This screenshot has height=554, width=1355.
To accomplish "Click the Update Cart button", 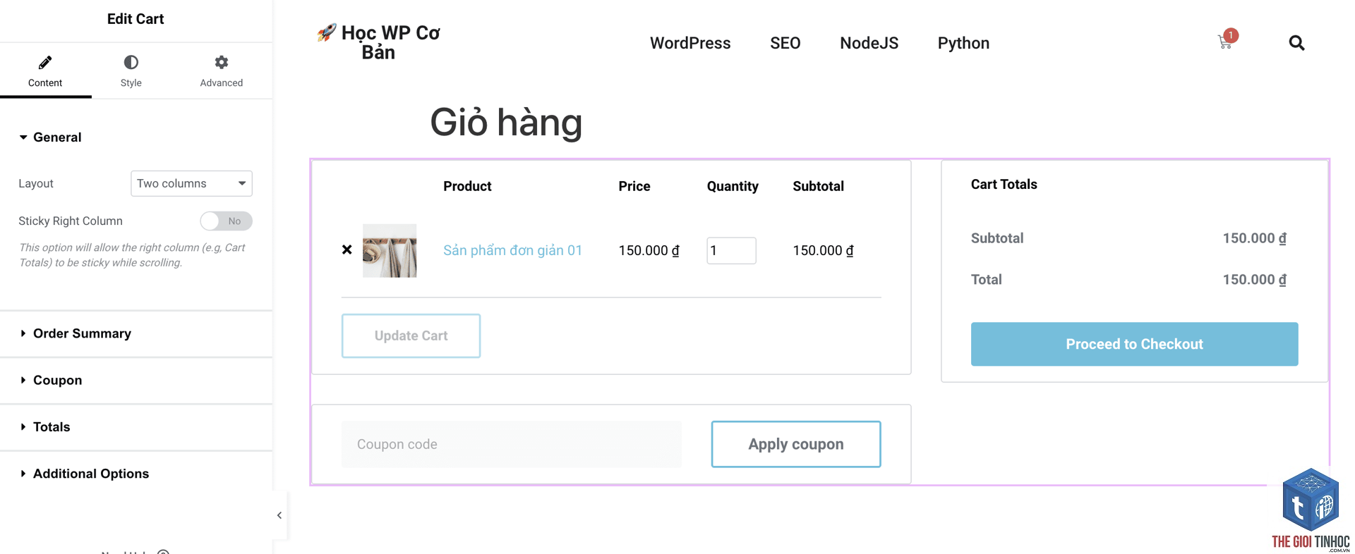I will click(x=411, y=336).
